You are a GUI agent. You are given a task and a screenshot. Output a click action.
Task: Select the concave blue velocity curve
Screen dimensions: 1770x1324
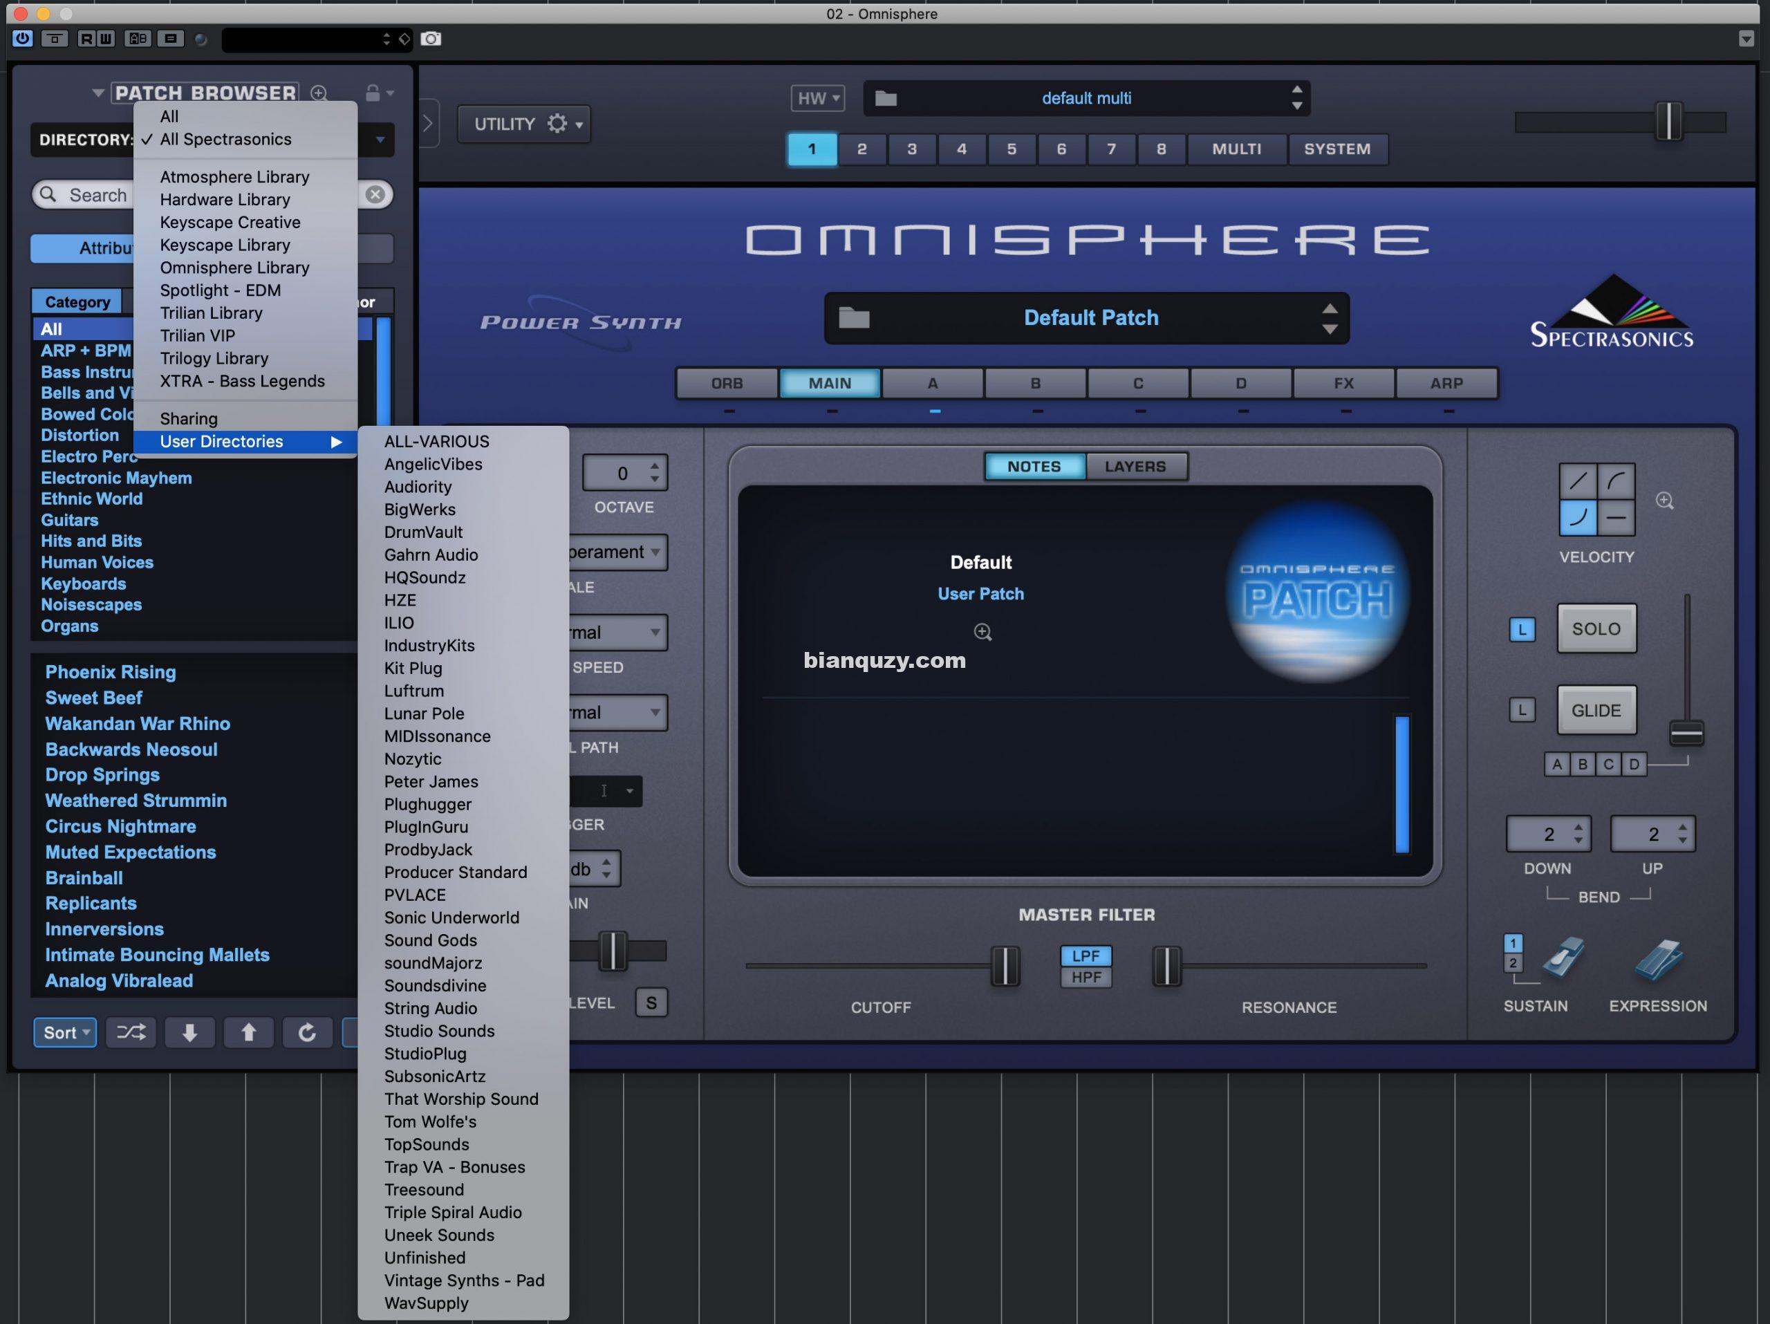click(1577, 518)
